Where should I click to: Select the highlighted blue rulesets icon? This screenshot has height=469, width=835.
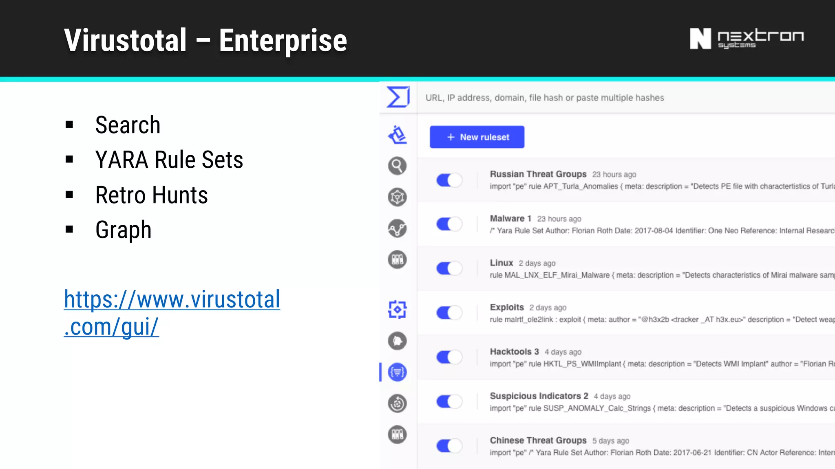(397, 372)
